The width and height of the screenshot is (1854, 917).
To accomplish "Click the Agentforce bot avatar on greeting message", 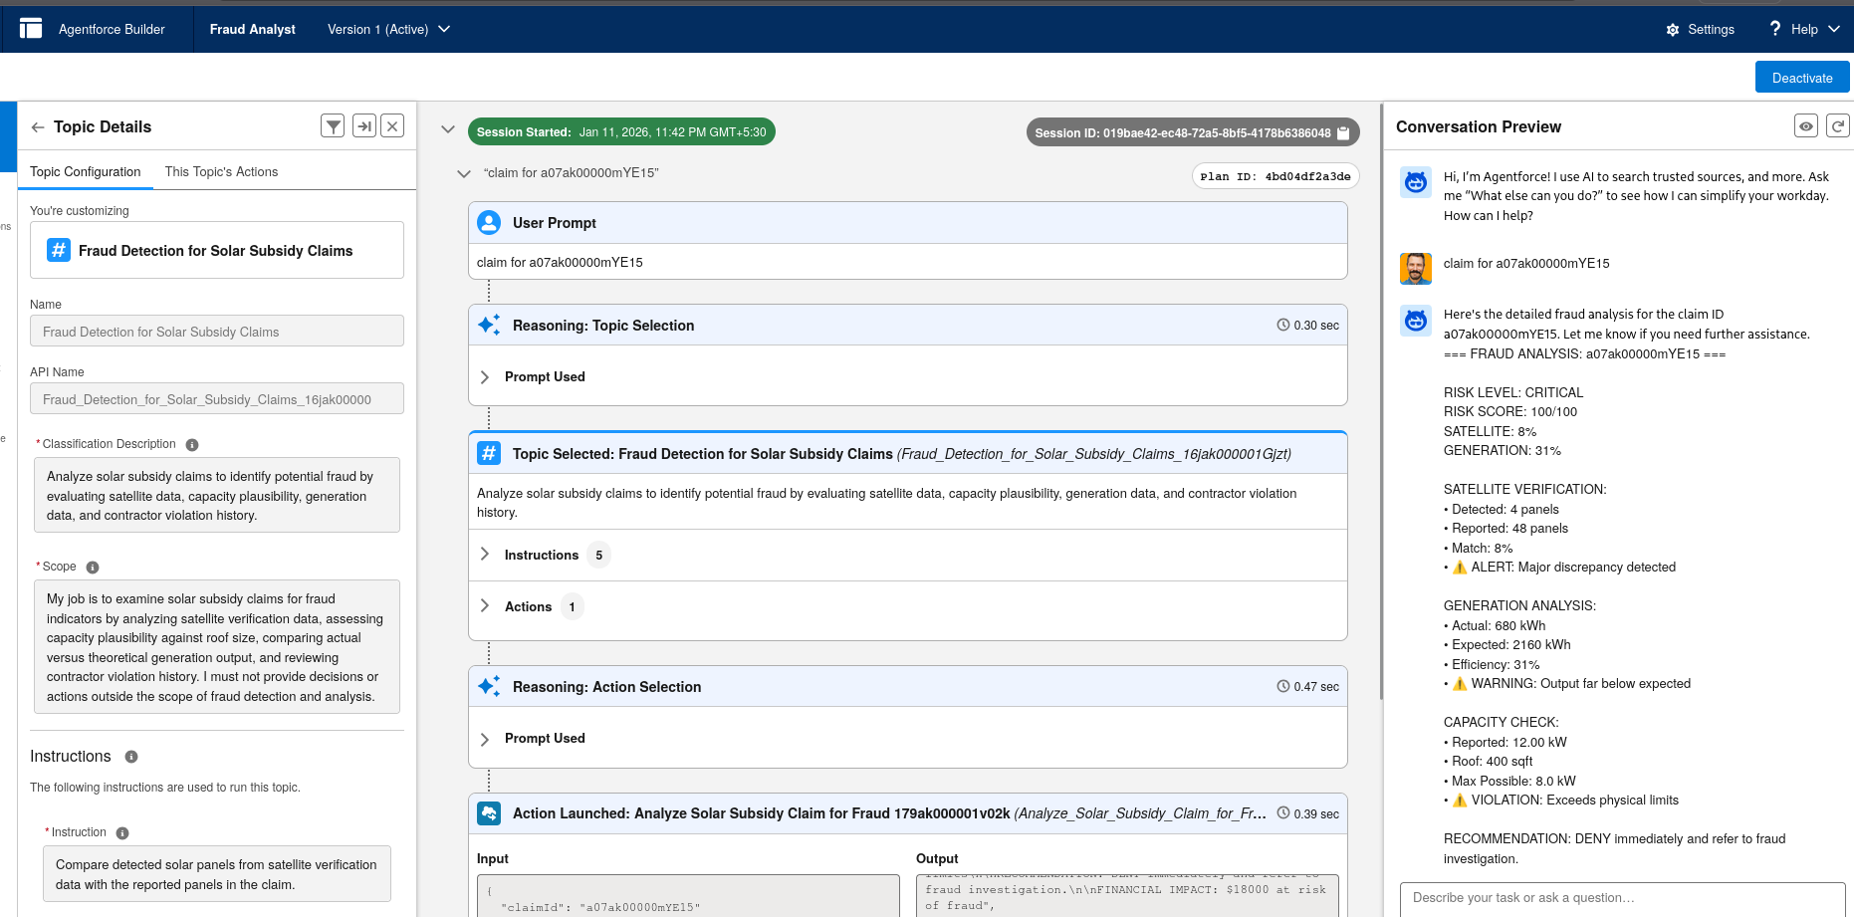I will pyautogui.click(x=1416, y=182).
